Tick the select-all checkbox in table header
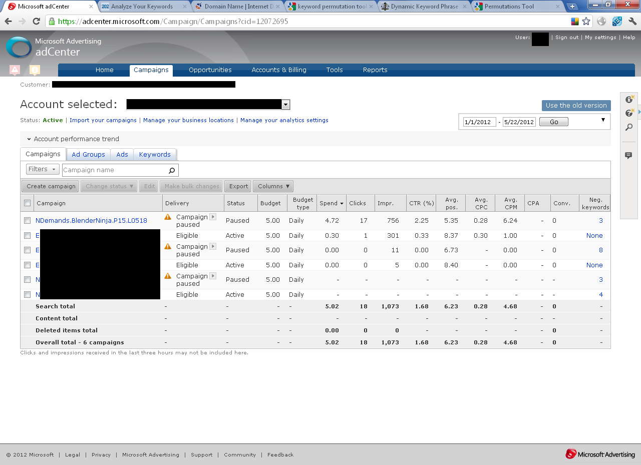This screenshot has height=465, width=641. click(x=28, y=203)
